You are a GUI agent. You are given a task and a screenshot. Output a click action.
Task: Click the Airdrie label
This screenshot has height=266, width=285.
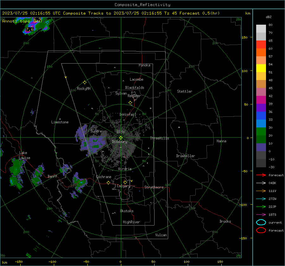pos(125,169)
